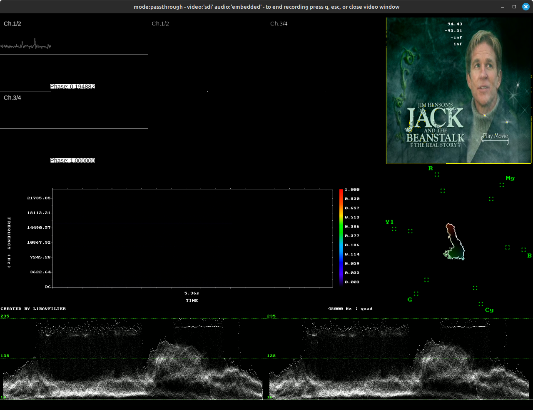Click the "48000 Hz | quad" audio info text
The width and height of the screenshot is (533, 410).
click(x=350, y=309)
